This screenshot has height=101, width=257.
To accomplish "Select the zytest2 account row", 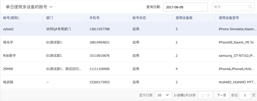I will point(128,29).
